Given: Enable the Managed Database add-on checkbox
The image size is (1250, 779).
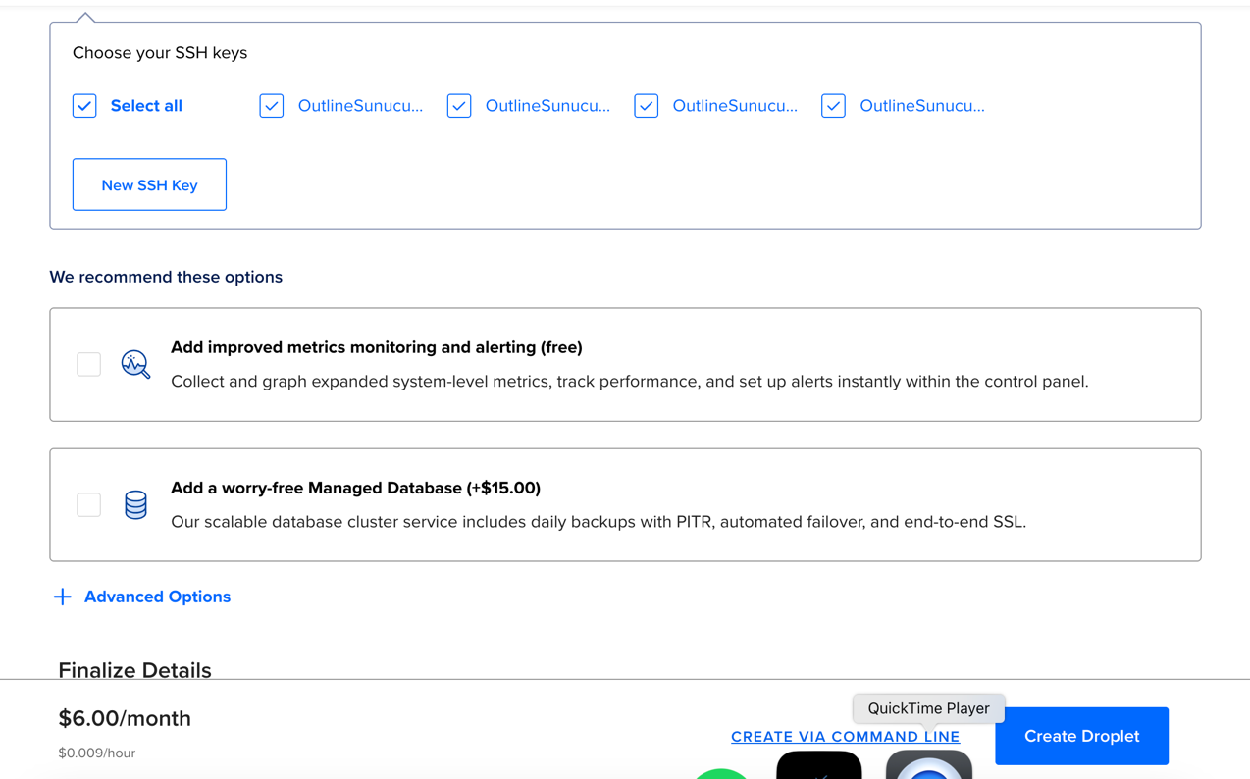Looking at the screenshot, I should coord(89,504).
